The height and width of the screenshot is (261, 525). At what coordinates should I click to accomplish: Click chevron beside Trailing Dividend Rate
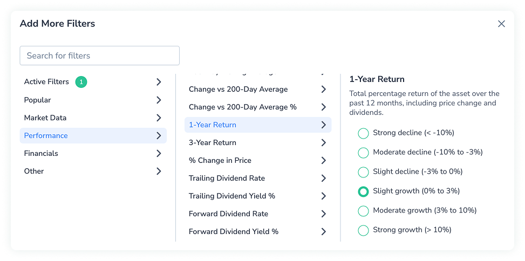coord(323,178)
